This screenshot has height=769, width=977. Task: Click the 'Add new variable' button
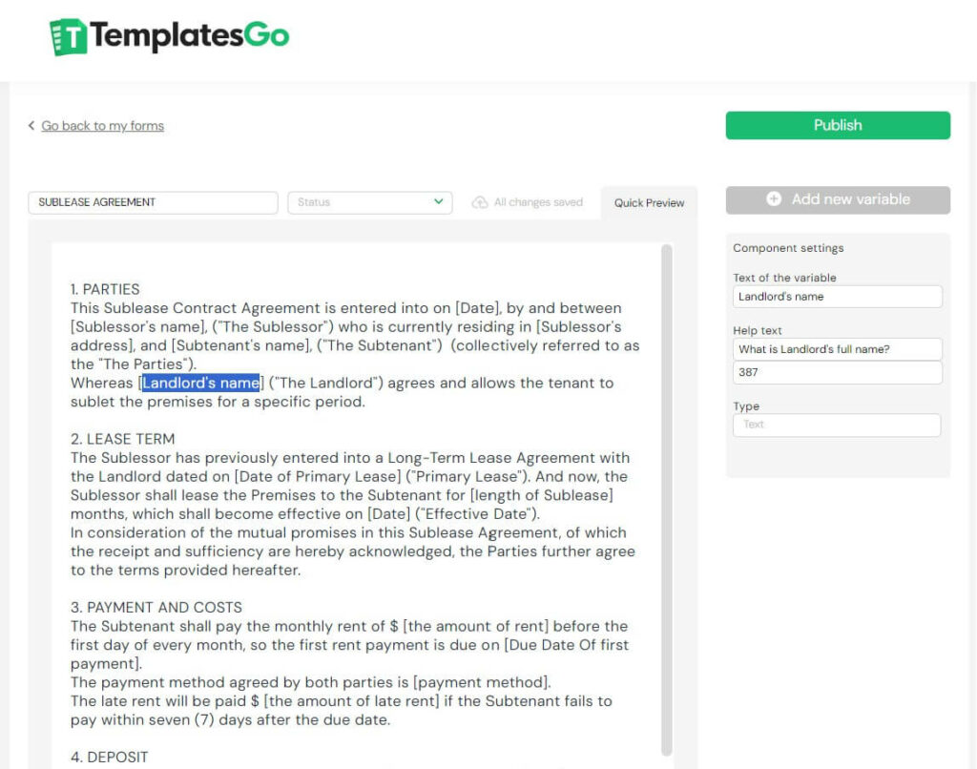tap(837, 199)
